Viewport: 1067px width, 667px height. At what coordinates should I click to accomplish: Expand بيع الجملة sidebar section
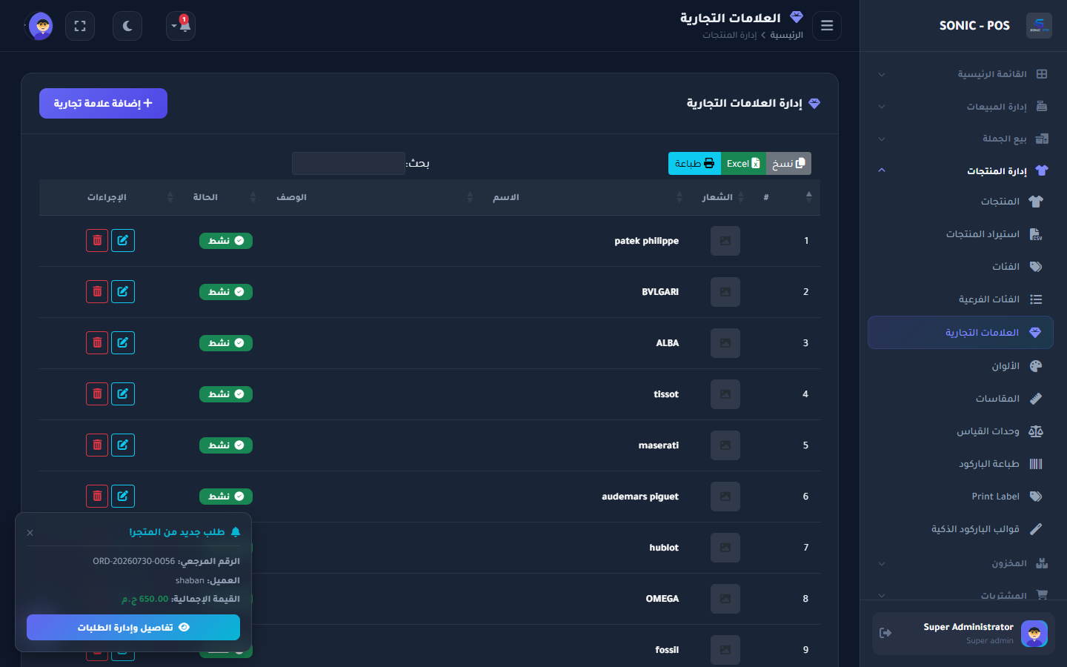(x=963, y=139)
